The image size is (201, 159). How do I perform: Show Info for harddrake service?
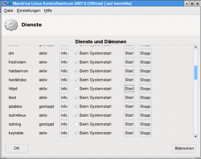[64, 80]
